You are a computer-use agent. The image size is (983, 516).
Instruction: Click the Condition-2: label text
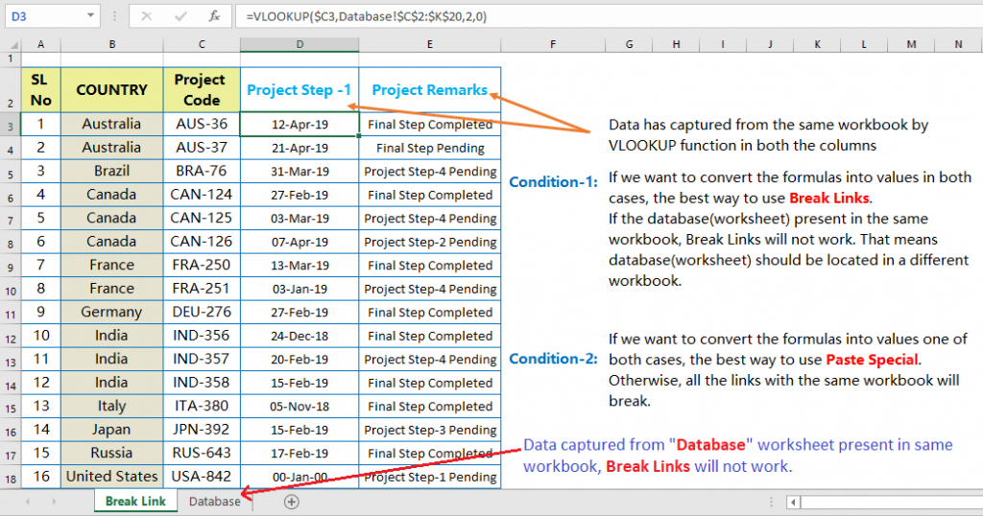(x=553, y=359)
